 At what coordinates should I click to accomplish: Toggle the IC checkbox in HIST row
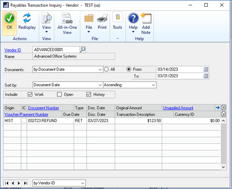pos(24,121)
